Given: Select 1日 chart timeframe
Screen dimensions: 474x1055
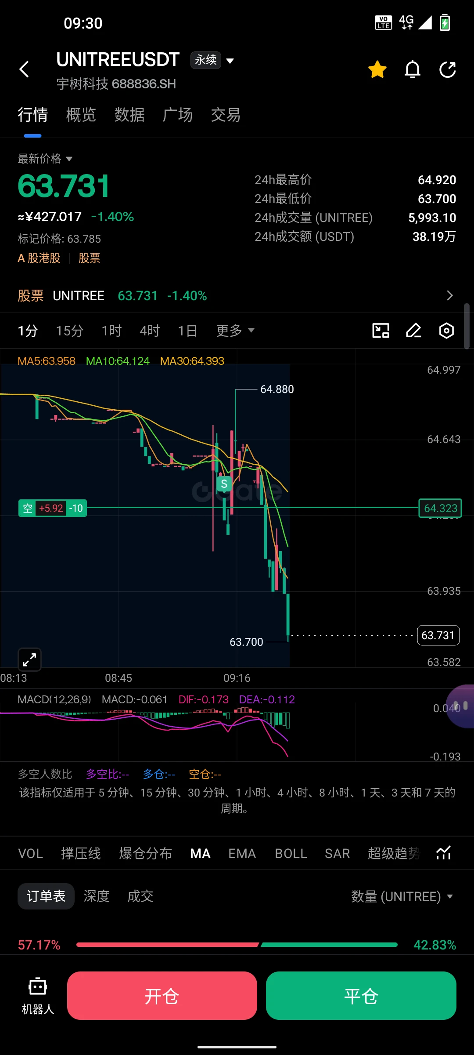Looking at the screenshot, I should [x=187, y=331].
